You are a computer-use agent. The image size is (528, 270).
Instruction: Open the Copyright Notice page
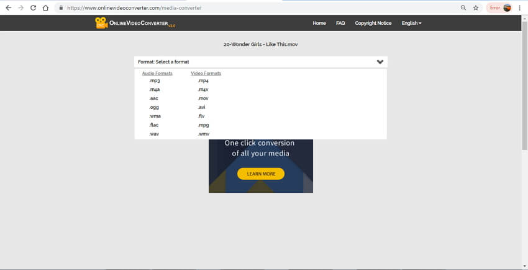[x=373, y=23]
